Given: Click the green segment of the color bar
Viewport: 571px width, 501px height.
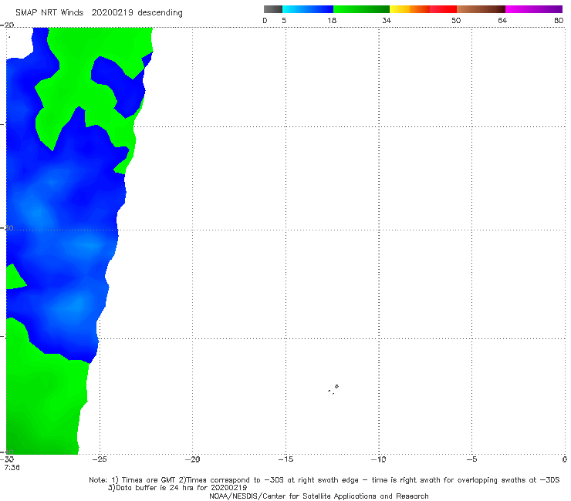Looking at the screenshot, I should click(361, 9).
